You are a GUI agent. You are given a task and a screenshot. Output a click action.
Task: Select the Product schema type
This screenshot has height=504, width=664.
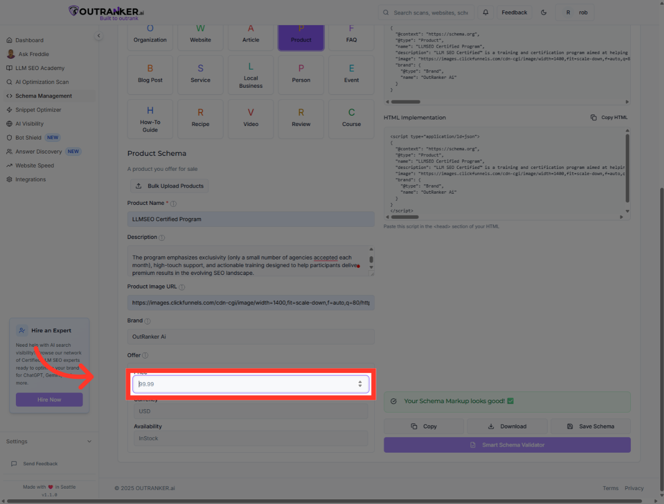[301, 37]
